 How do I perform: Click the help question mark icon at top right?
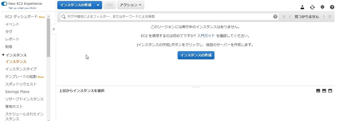point(332,7)
